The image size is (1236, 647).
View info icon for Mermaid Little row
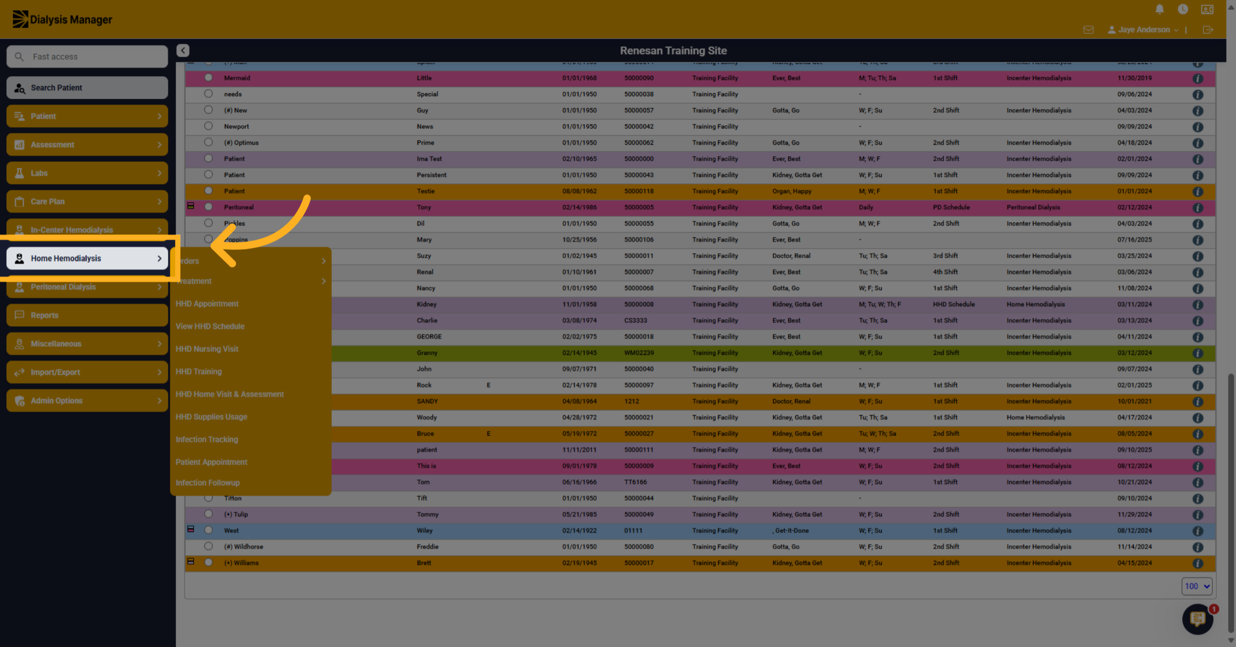(1198, 78)
